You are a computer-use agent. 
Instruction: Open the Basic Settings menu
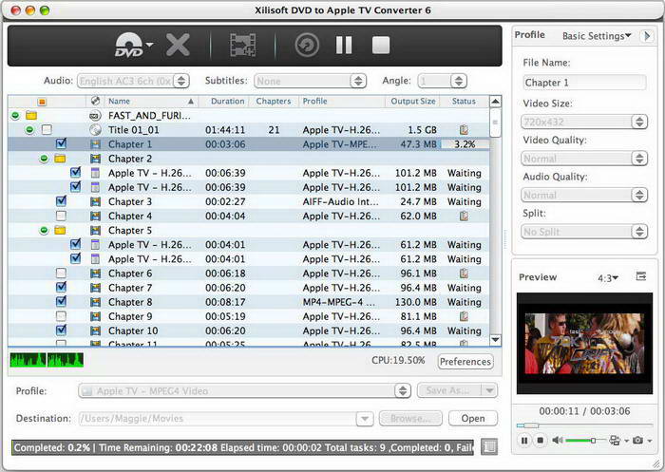coord(597,36)
